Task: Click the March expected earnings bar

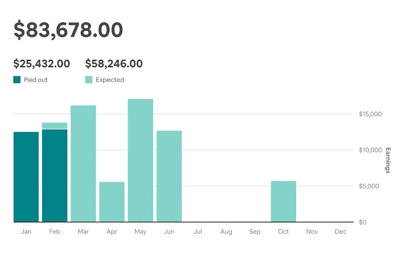Action: [x=83, y=164]
